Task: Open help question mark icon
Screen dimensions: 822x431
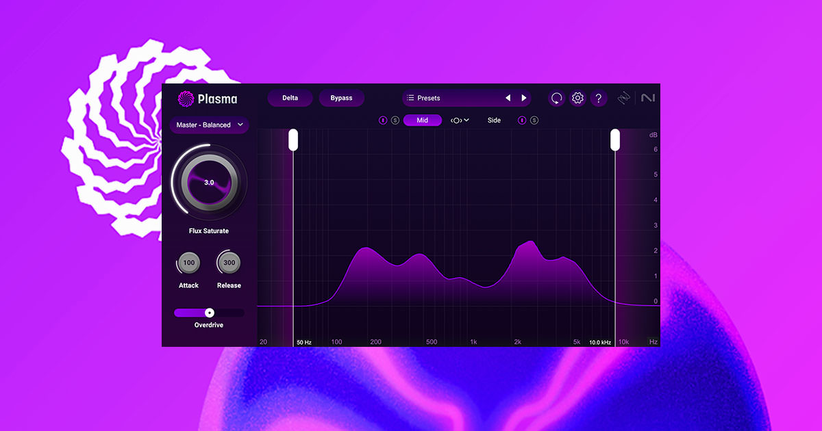Action: pos(599,99)
